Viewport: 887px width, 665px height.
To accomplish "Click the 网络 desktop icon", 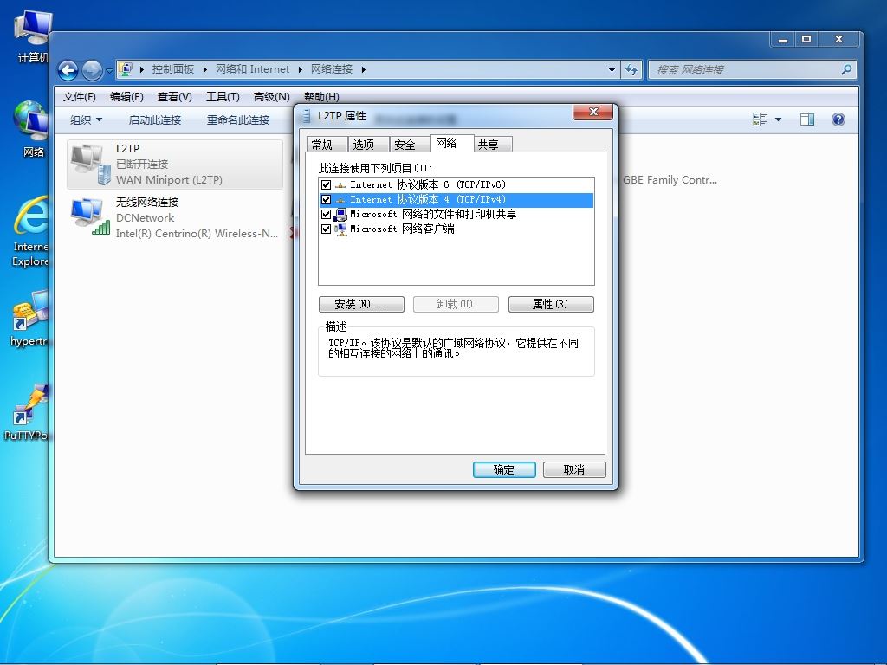I will click(x=31, y=129).
